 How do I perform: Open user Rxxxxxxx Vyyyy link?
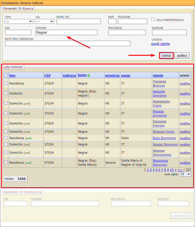(163, 132)
